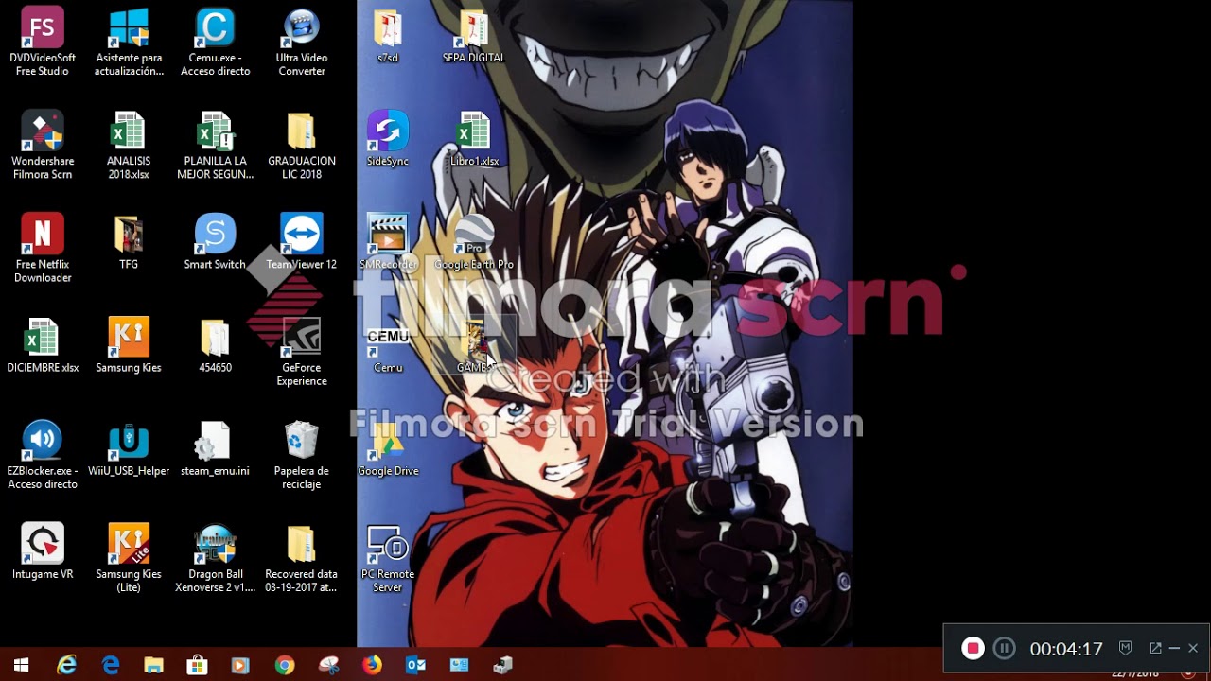Launch SMRecorder shortcut
1211x681 pixels.
(388, 242)
